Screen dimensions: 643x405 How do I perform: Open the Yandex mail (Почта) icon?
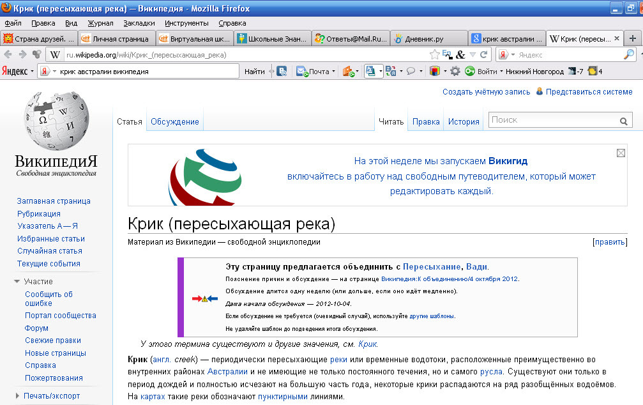302,72
